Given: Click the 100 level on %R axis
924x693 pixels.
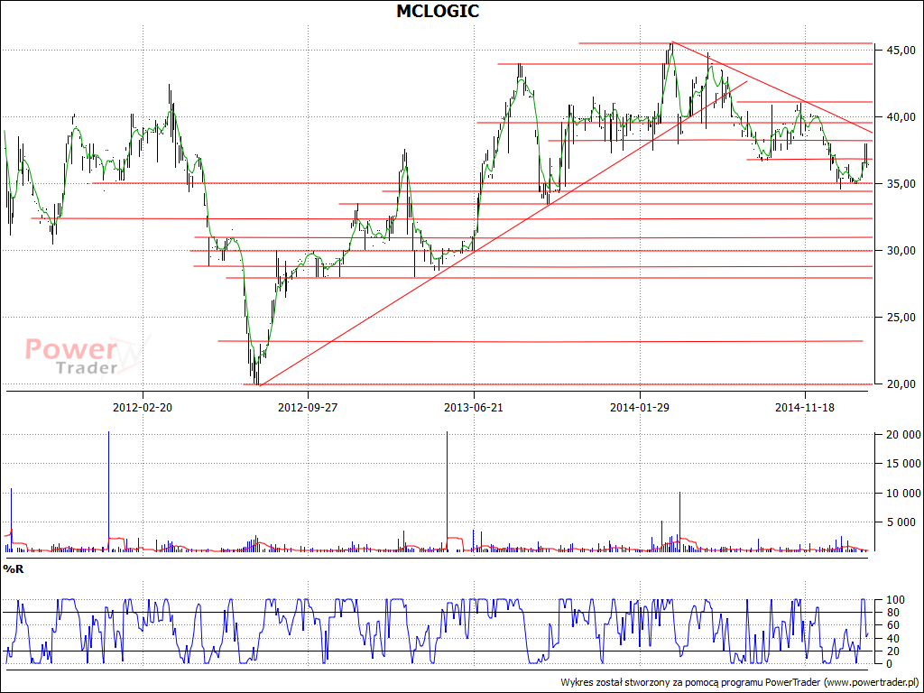Looking at the screenshot, I should click(x=894, y=600).
